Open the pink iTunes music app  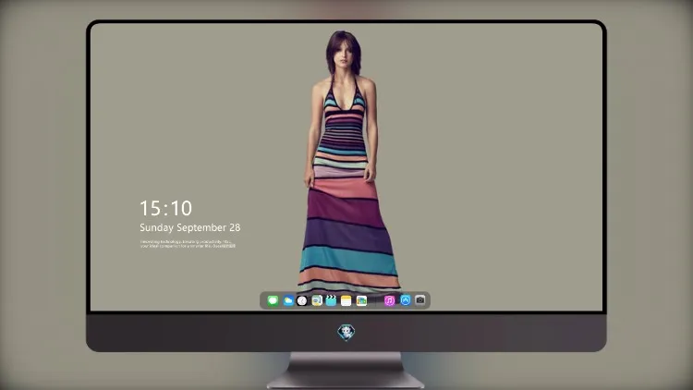[x=389, y=300]
